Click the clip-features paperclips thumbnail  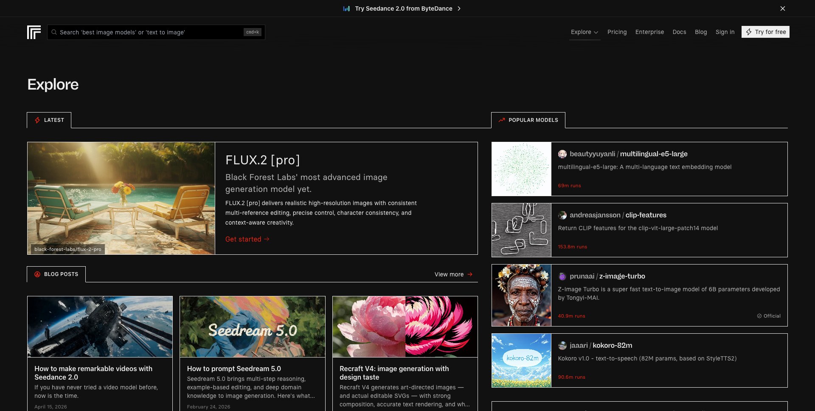[x=521, y=230]
